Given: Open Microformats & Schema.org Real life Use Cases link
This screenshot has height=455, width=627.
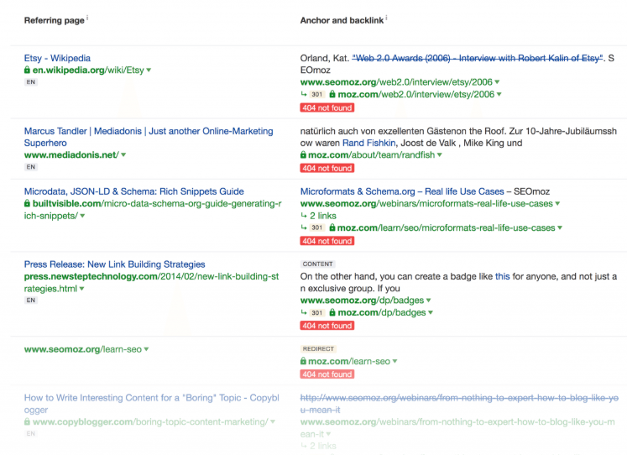Looking at the screenshot, I should click(x=402, y=191).
